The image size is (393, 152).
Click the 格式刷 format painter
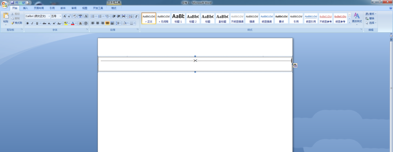17,23
